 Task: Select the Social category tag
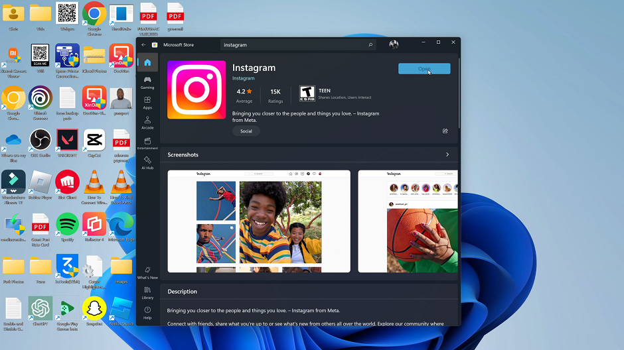pos(246,131)
